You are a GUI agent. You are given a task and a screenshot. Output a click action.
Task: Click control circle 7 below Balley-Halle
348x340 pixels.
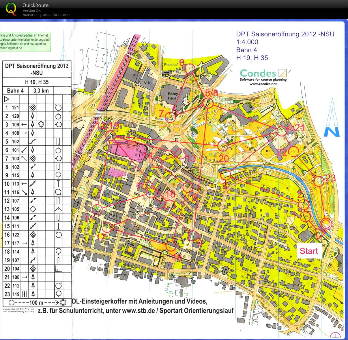click(171, 117)
